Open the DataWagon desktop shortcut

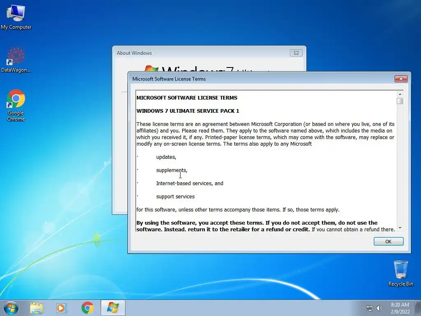(x=16, y=60)
